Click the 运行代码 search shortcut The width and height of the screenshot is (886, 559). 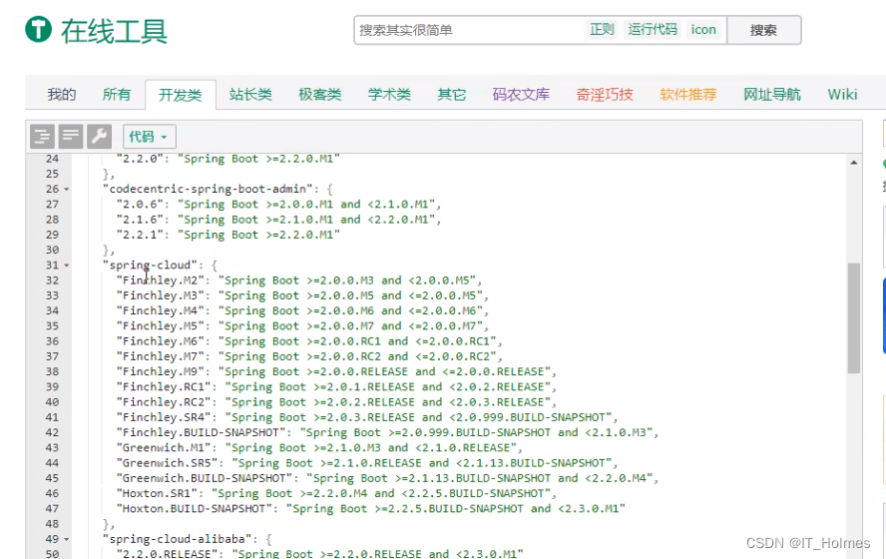click(653, 29)
